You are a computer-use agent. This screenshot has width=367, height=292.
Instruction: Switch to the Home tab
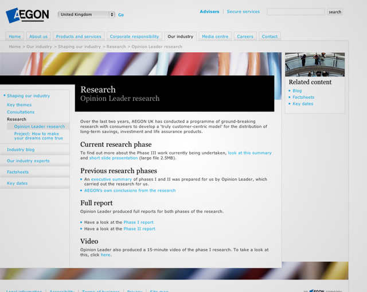15,36
